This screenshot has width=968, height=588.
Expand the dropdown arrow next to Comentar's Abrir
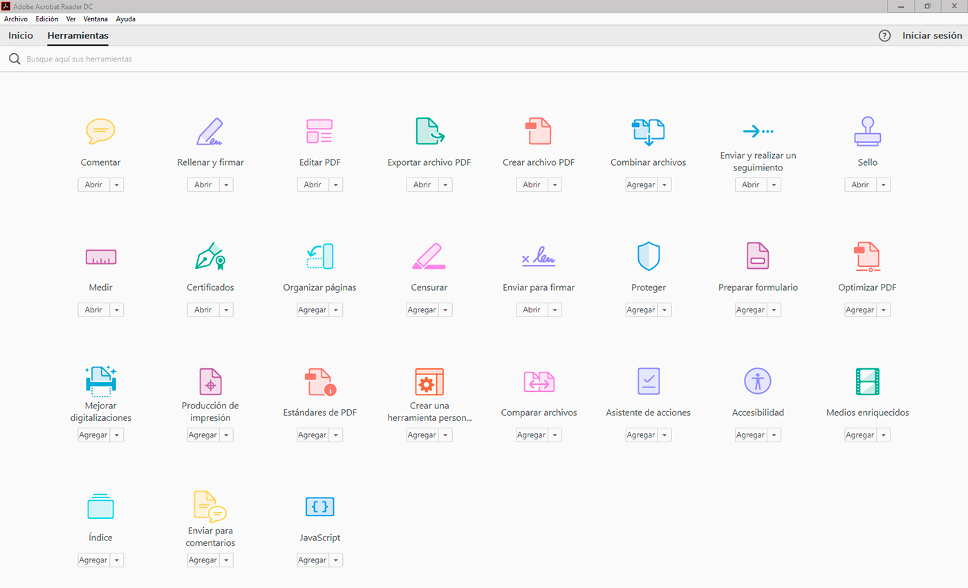click(116, 184)
